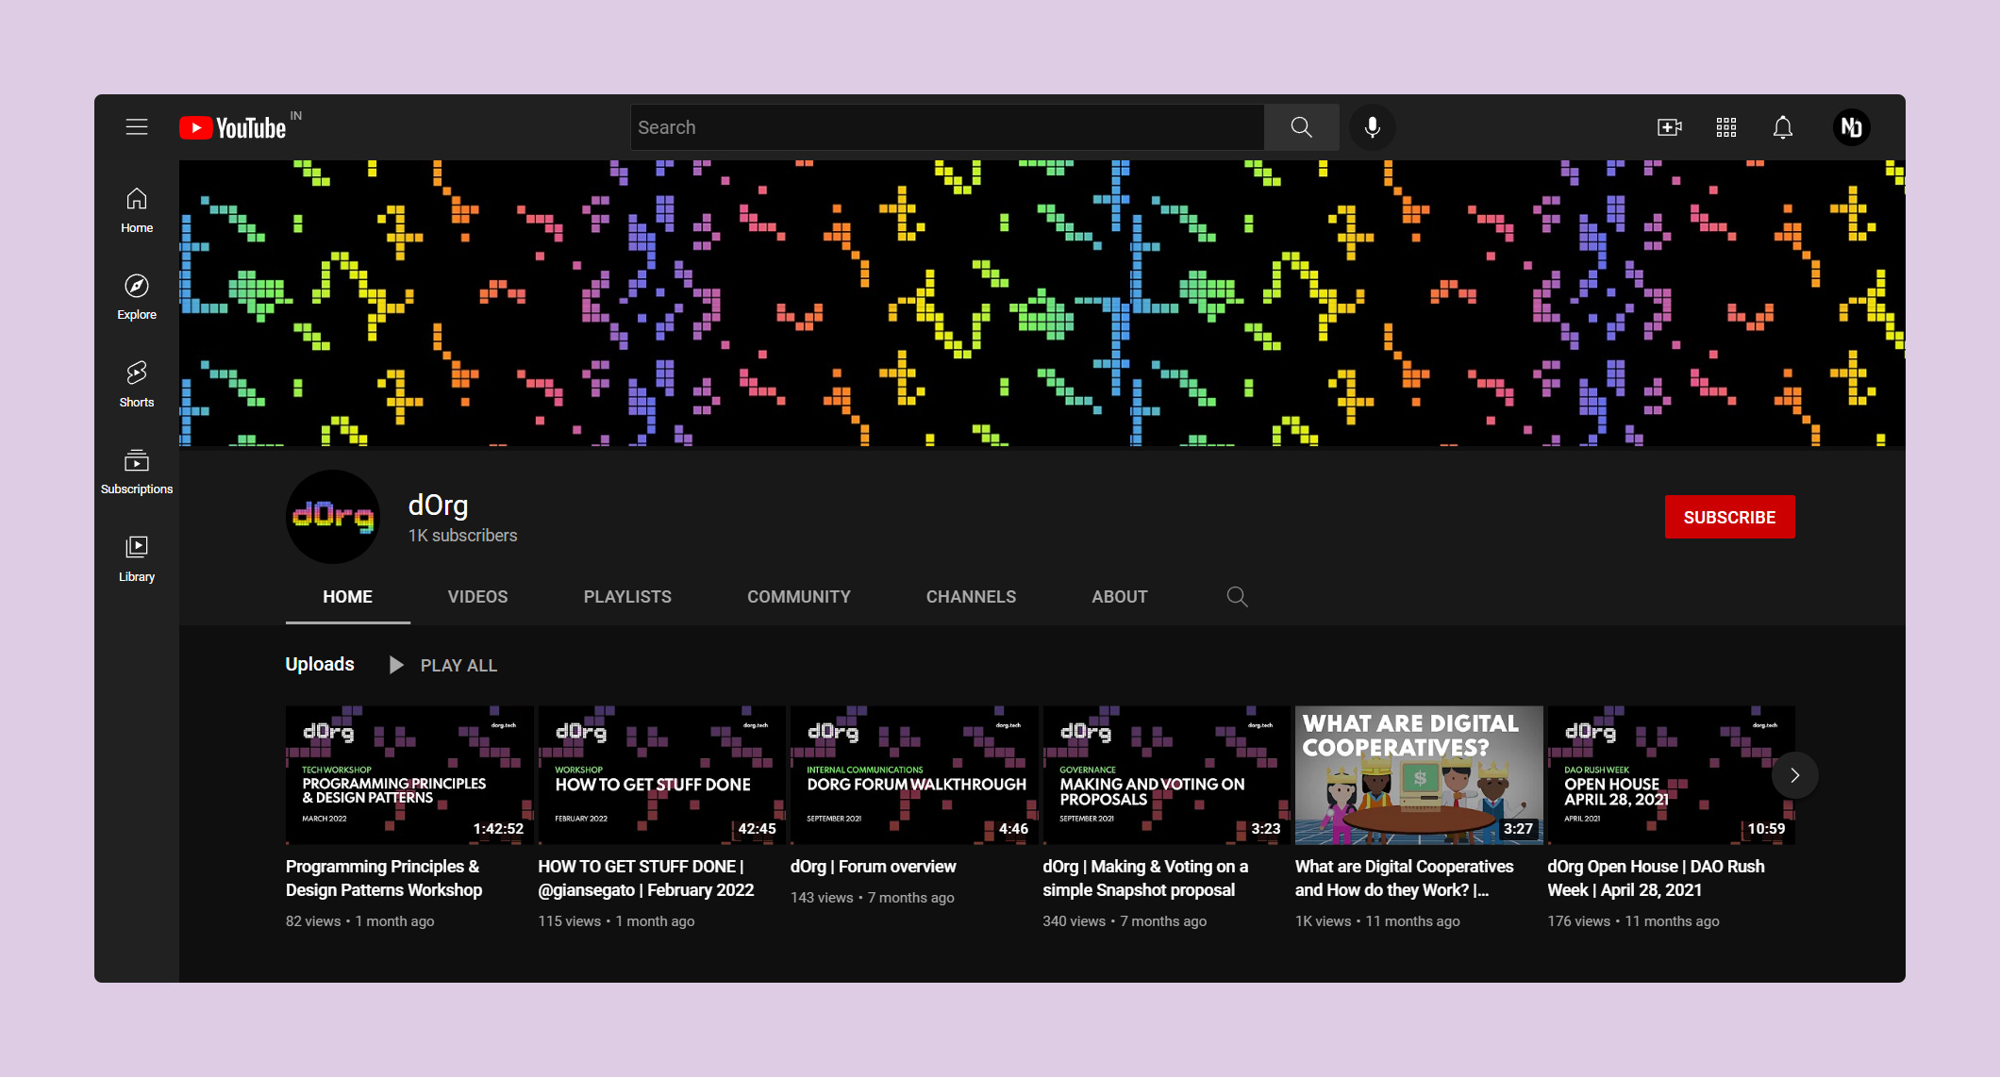Screen dimensions: 2000x1077
Task: Open the Create video icon
Action: click(x=1670, y=127)
